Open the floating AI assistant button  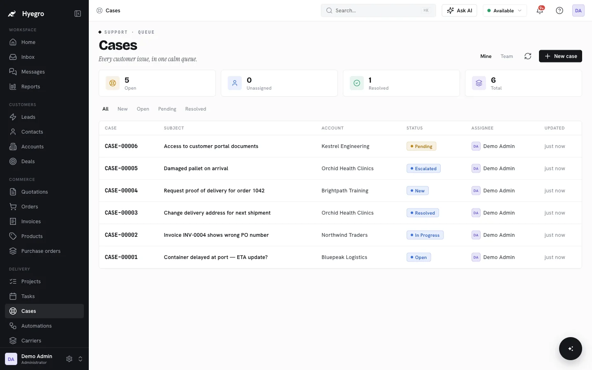click(571, 349)
